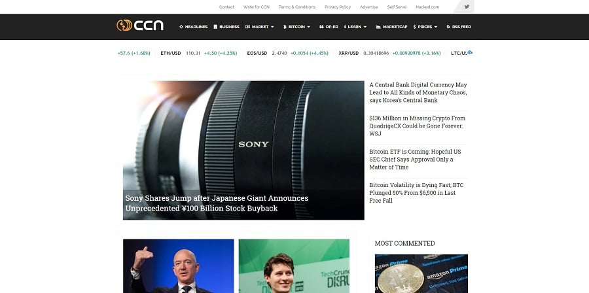This screenshot has width=589, height=293.
Task: Open the Sony shares buyback headline
Action: coord(217,203)
